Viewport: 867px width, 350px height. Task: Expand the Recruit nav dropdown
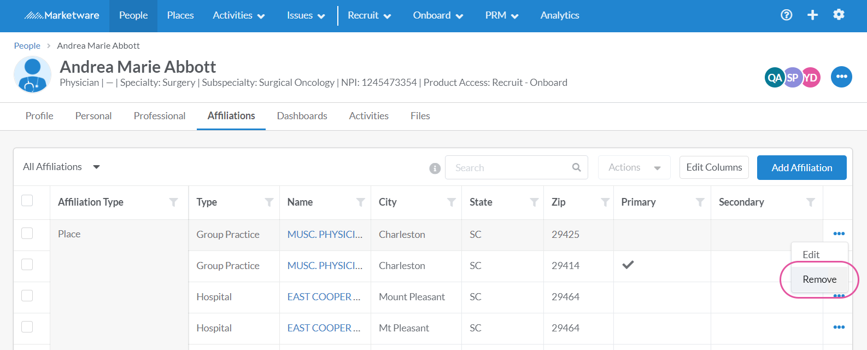coord(370,15)
